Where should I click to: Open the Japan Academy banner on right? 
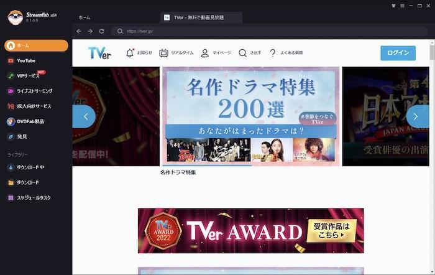coord(386,116)
